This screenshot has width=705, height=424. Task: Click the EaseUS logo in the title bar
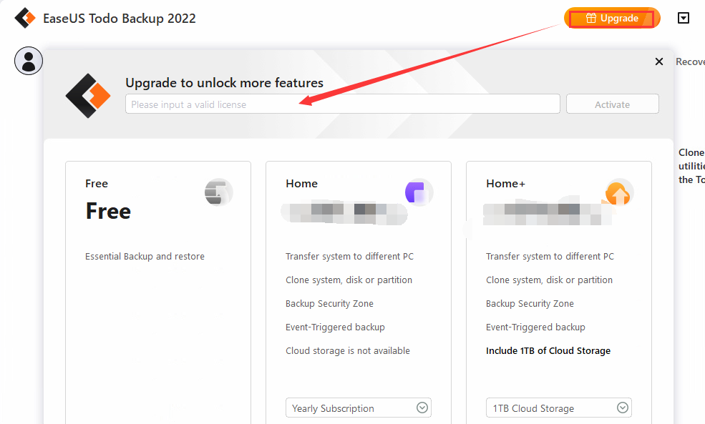pos(25,18)
